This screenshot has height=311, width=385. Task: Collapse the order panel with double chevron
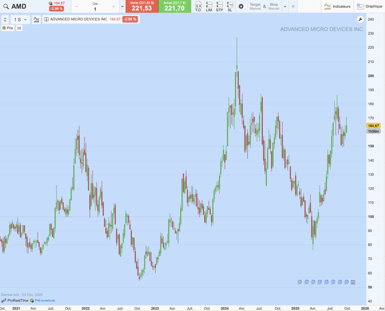click(x=293, y=6)
